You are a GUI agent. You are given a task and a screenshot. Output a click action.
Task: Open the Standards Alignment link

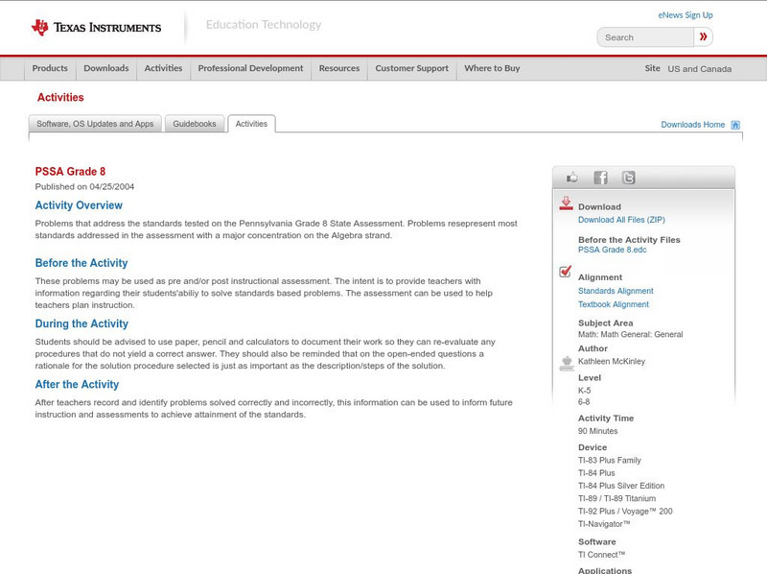tap(616, 291)
